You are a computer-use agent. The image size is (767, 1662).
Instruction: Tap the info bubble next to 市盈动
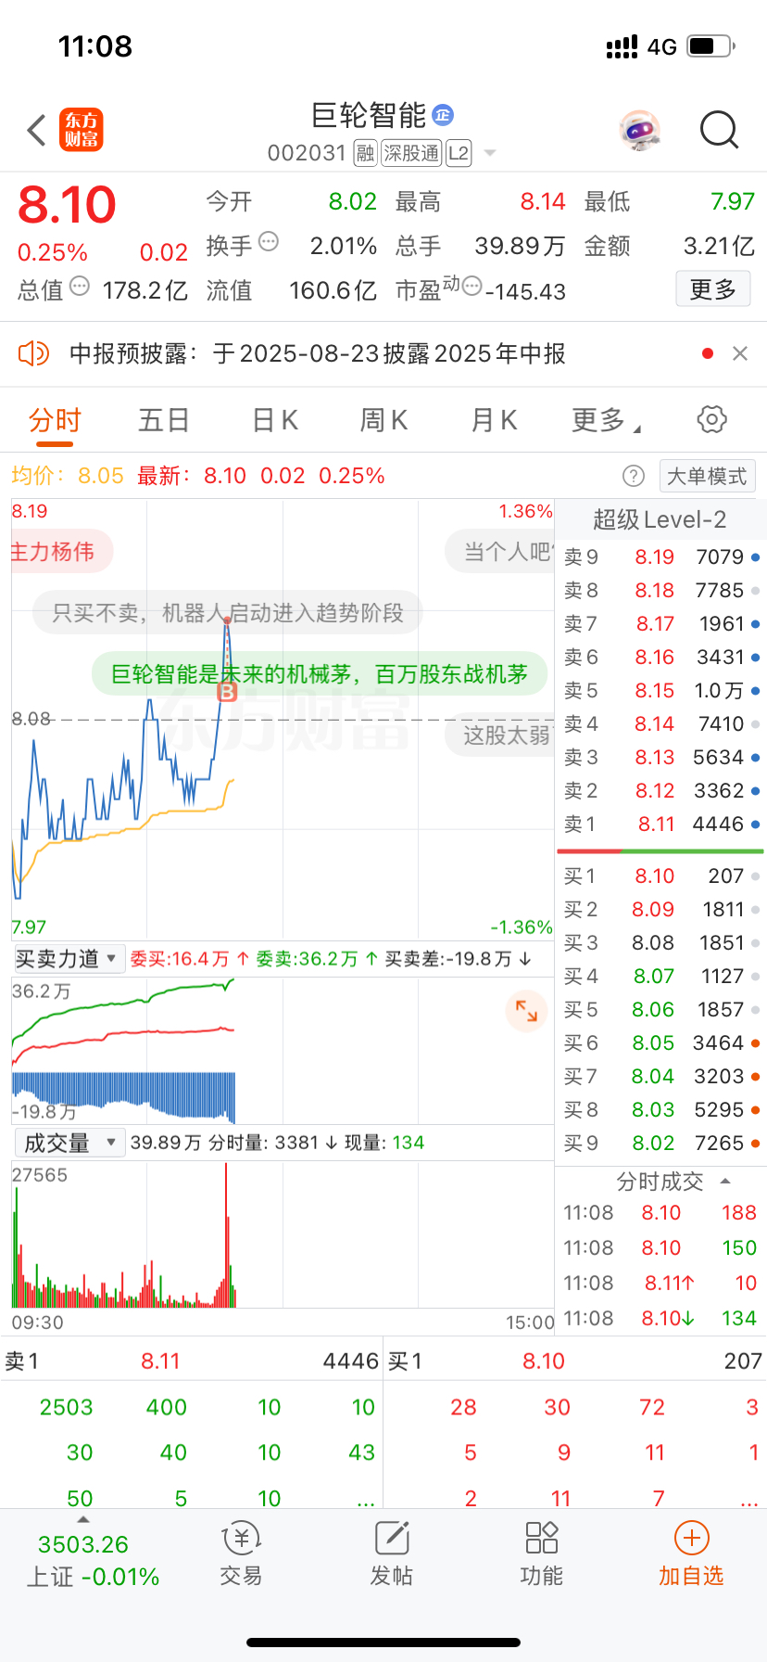[472, 287]
